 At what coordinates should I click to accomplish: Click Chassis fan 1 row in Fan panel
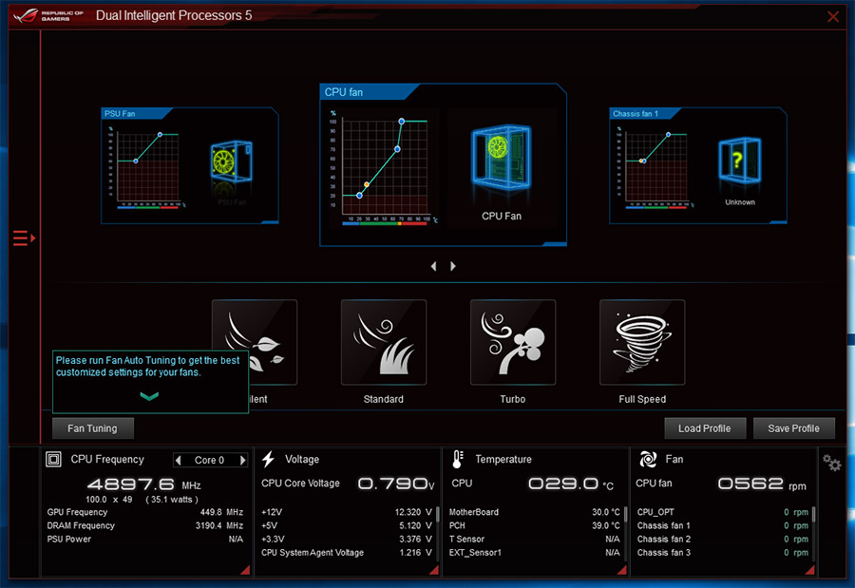(x=723, y=526)
